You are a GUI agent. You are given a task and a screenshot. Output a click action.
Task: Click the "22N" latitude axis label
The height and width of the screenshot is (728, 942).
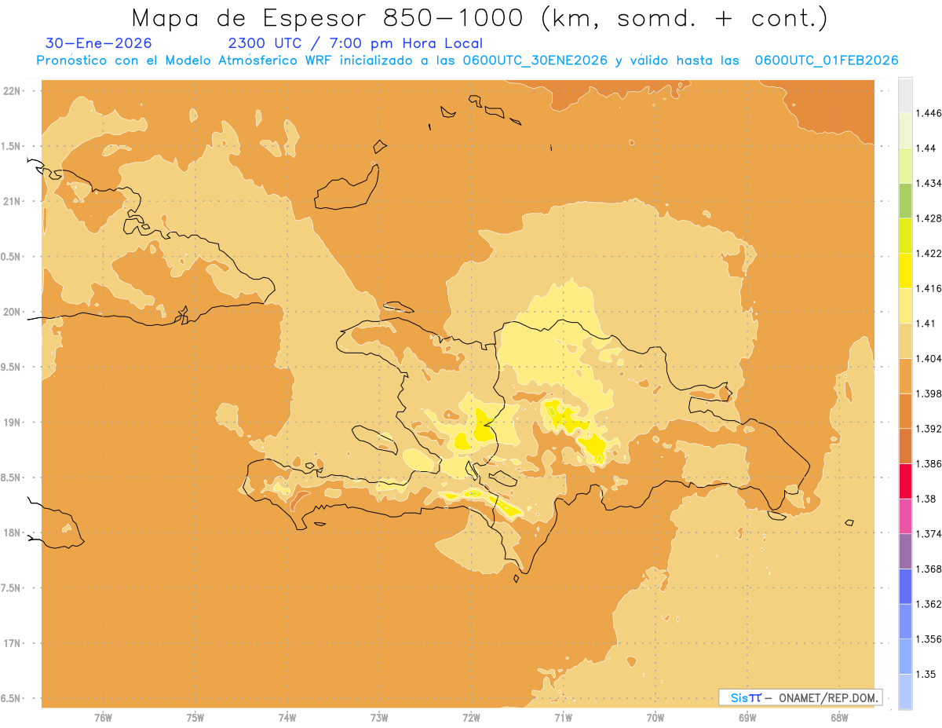[13, 91]
